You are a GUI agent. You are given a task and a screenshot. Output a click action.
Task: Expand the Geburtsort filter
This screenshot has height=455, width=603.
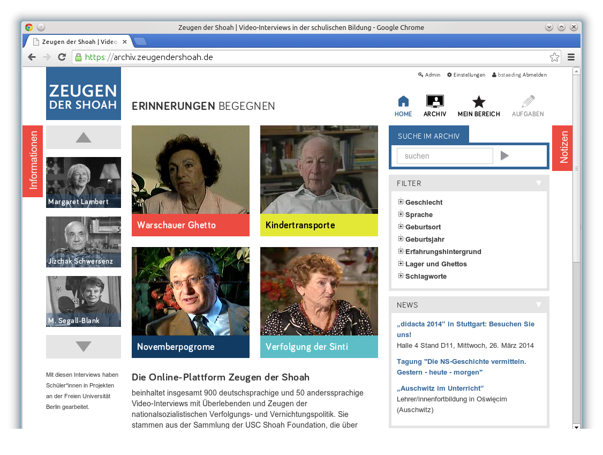click(401, 226)
